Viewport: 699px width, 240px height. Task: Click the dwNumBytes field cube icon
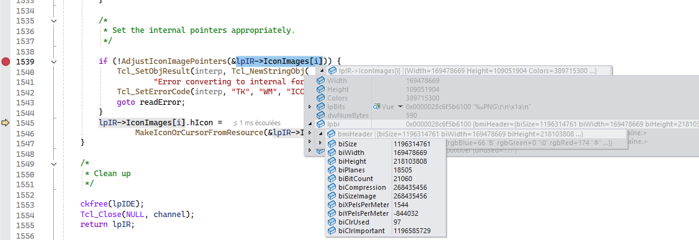pyautogui.click(x=321, y=115)
